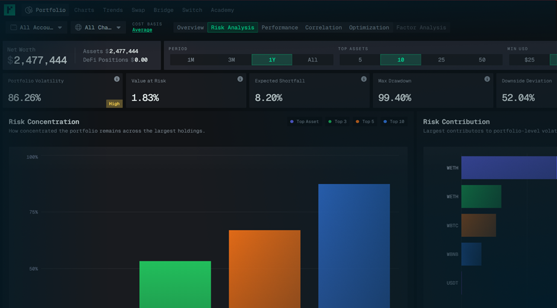Click the brown WBTC contribution bar
This screenshot has height=308, width=557.
(479, 225)
